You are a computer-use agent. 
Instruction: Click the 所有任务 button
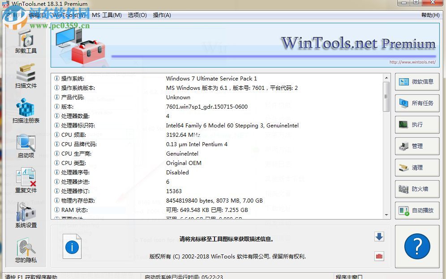(x=417, y=104)
